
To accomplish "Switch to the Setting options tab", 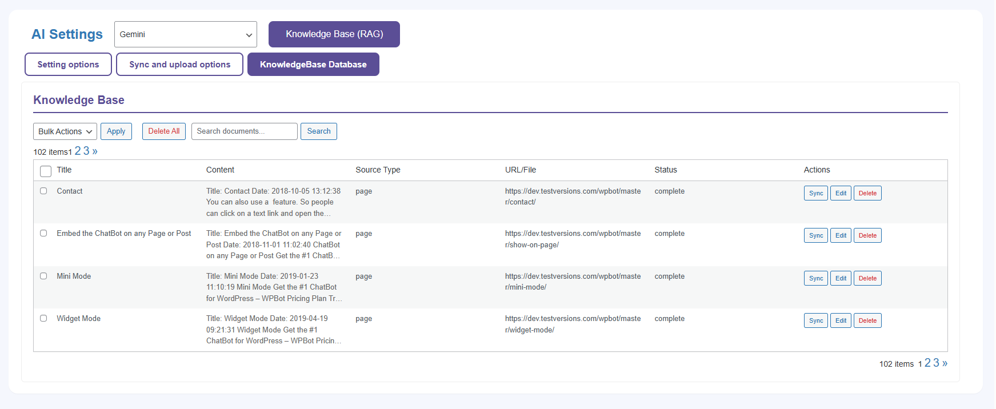I will [x=68, y=65].
